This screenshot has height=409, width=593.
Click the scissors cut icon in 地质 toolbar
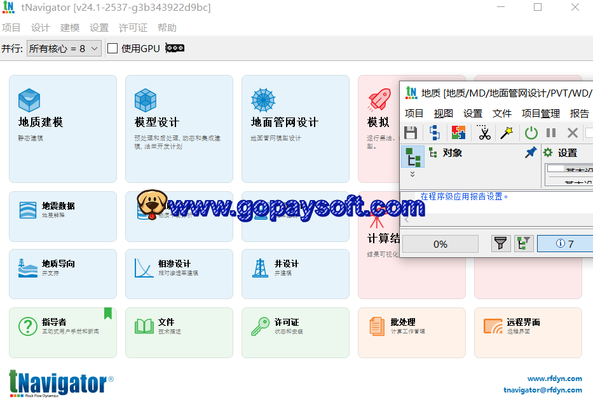[x=484, y=133]
